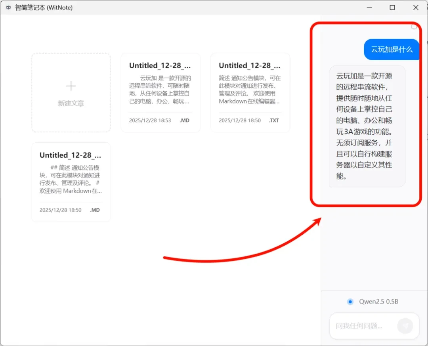Click the preview text starting 云玩加 是一款开源的

[160, 90]
